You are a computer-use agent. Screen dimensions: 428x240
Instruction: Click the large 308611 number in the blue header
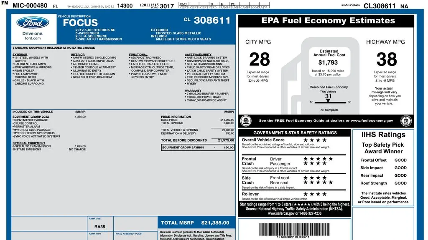212,20
